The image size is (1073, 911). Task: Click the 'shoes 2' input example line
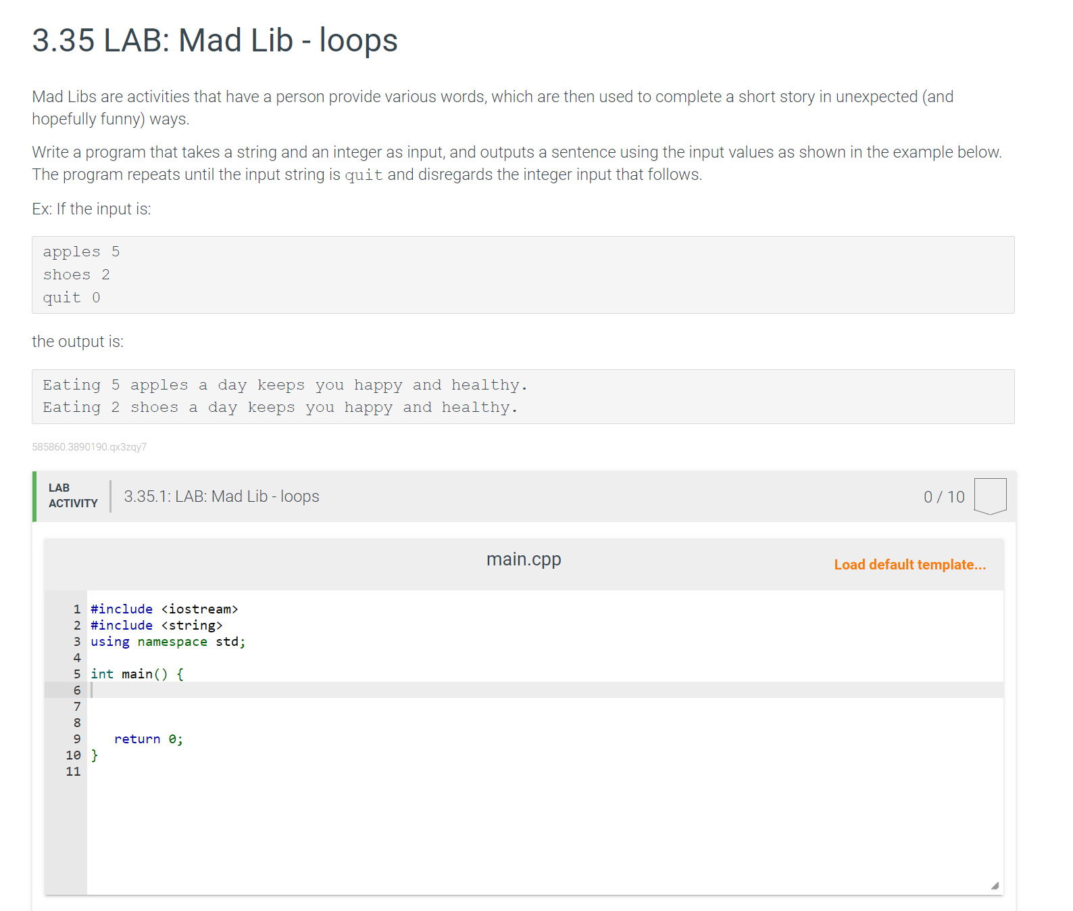click(x=76, y=275)
